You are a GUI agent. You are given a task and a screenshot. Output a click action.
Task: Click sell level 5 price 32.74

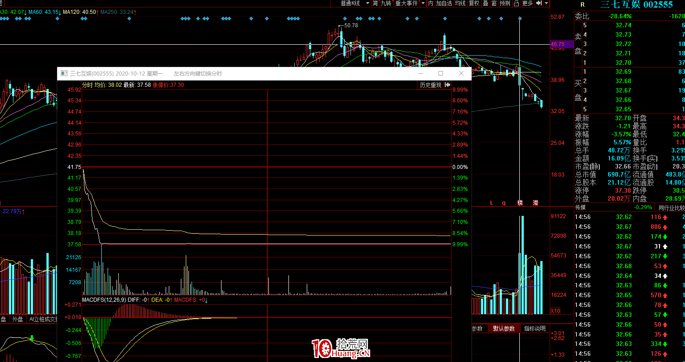[x=623, y=25]
